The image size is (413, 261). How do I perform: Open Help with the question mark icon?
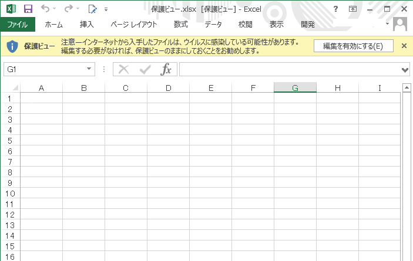click(x=335, y=9)
